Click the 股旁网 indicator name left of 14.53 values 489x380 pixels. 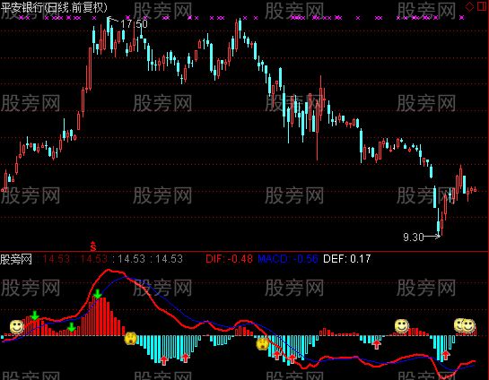click(16, 259)
